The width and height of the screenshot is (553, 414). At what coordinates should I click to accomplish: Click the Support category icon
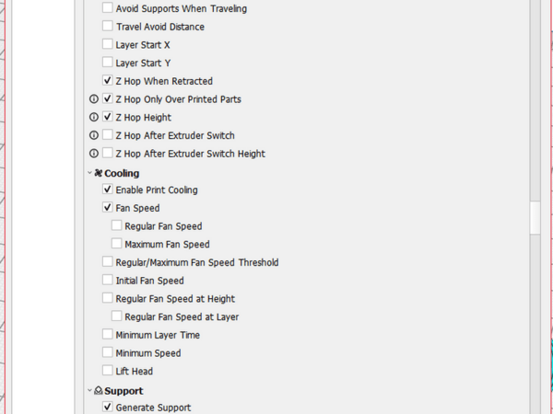[x=98, y=391]
